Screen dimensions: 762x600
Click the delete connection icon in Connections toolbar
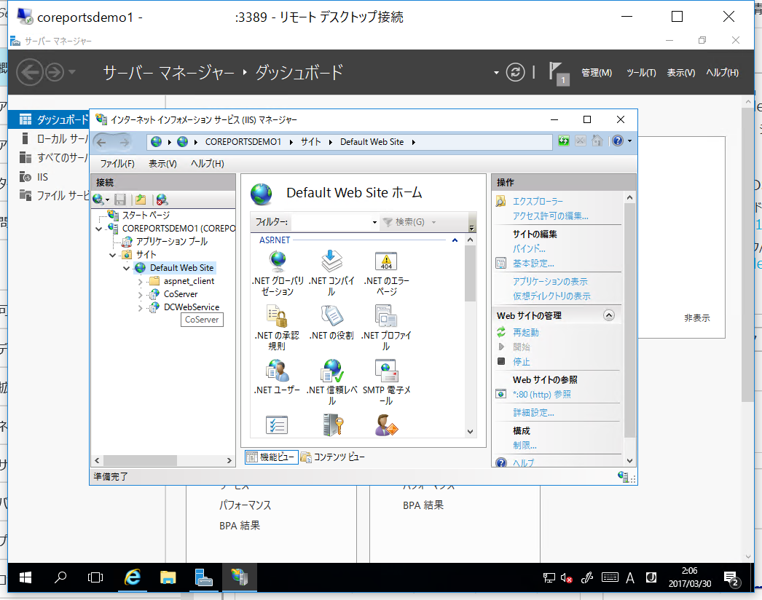pos(162,200)
